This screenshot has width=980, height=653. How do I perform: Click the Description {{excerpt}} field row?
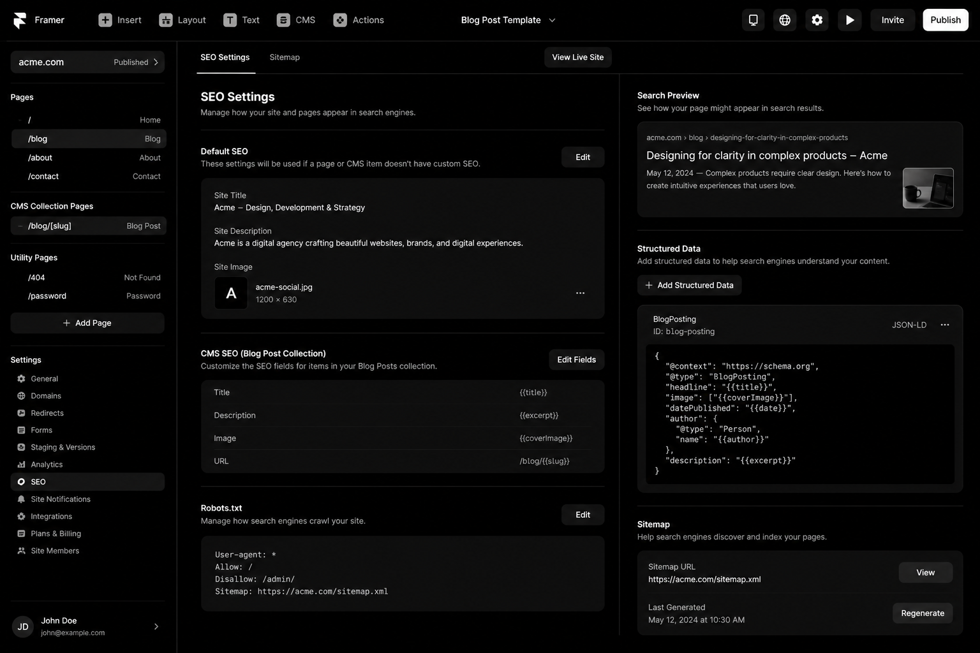click(403, 415)
